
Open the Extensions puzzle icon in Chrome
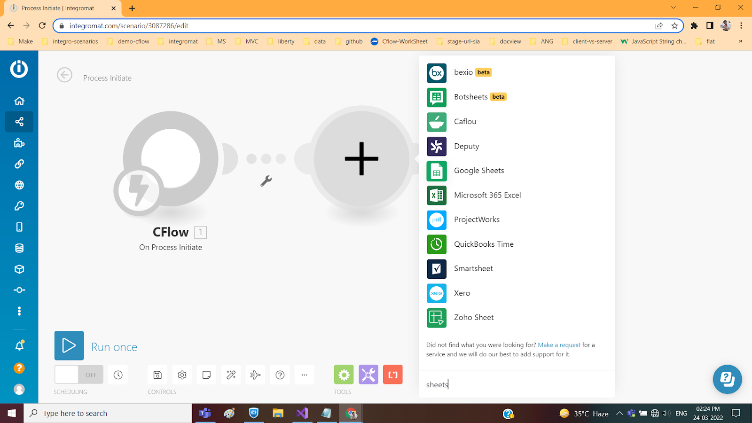[x=694, y=26]
